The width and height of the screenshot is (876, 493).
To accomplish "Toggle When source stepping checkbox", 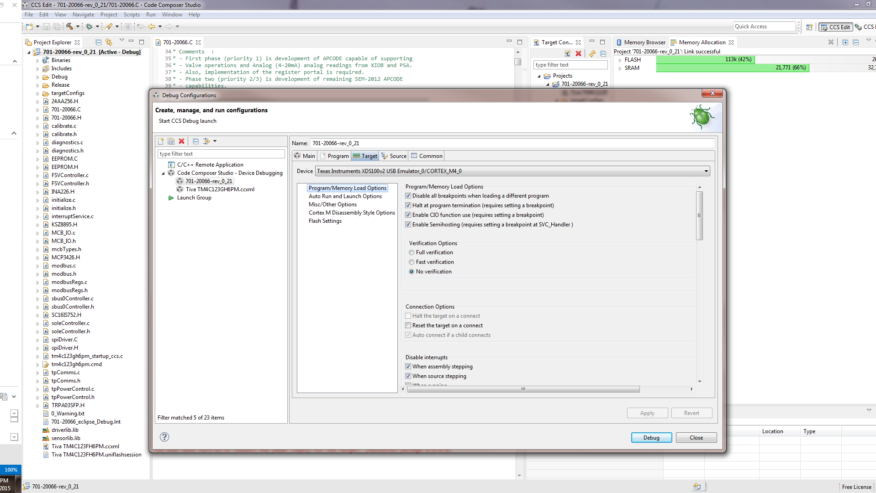I will [x=408, y=376].
